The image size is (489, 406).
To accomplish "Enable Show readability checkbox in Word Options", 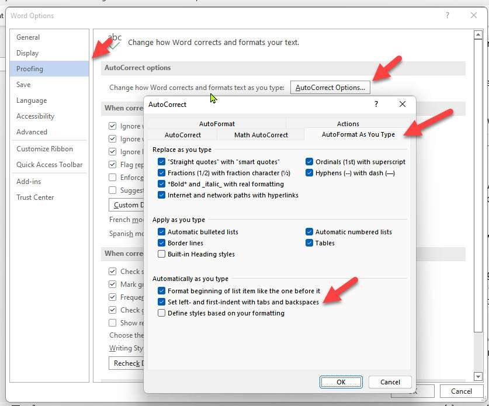I will tap(112, 322).
